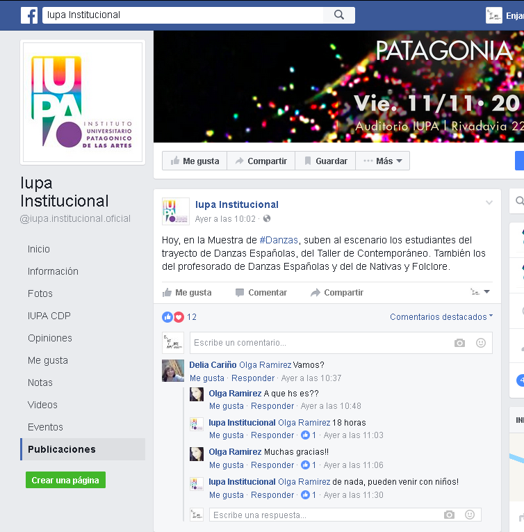
Task: Open IUPA CDP section in sidebar
Action: (x=49, y=316)
